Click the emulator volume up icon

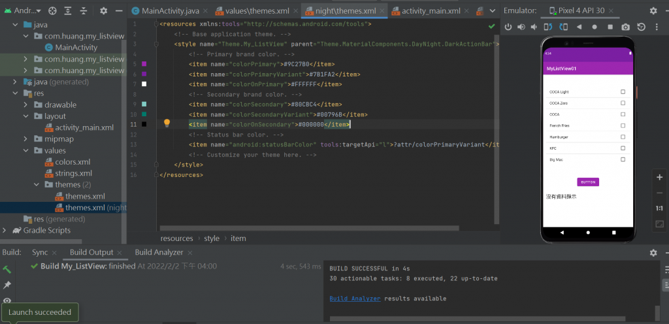[x=521, y=27]
